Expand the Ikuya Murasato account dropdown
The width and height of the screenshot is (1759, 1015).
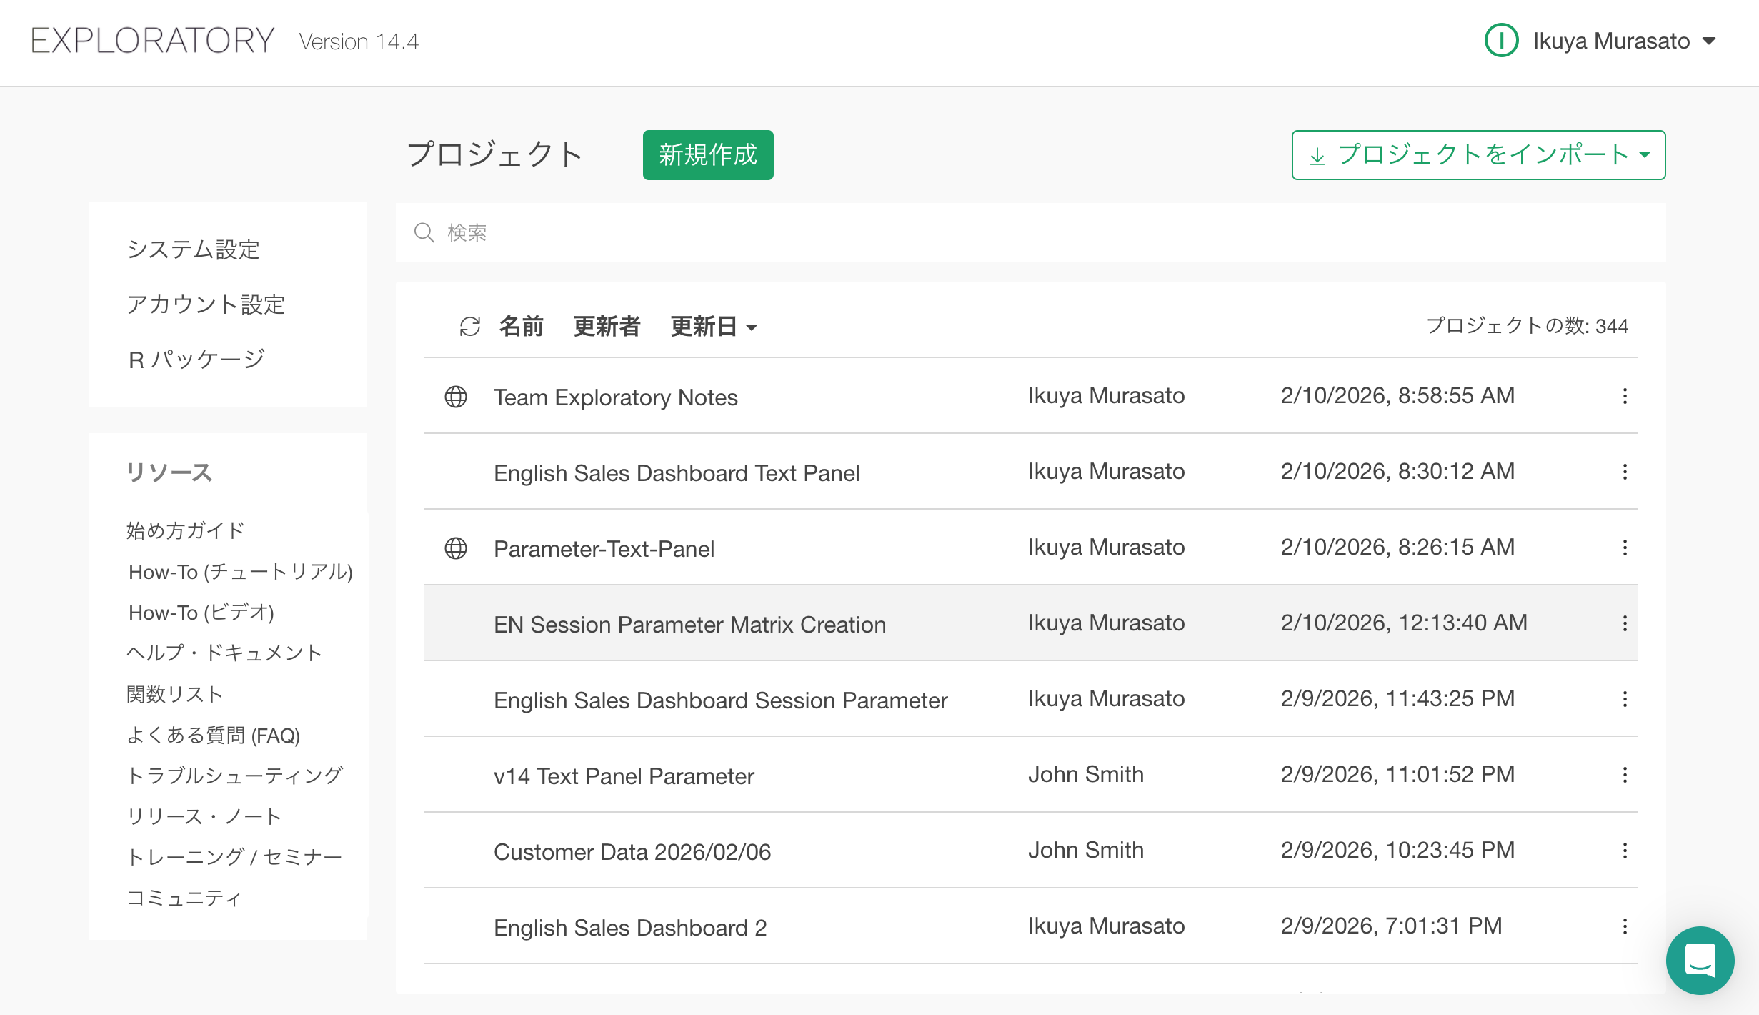click(x=1709, y=41)
